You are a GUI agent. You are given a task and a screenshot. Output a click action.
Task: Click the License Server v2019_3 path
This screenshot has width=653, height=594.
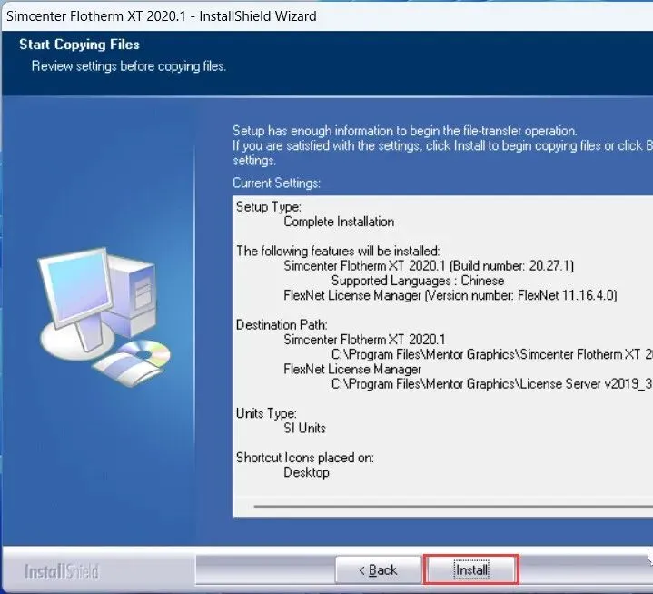492,383
